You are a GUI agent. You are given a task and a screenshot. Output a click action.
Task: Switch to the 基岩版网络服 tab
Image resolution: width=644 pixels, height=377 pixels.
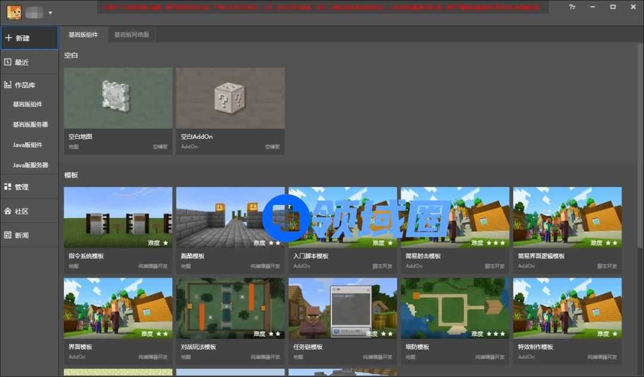[132, 35]
